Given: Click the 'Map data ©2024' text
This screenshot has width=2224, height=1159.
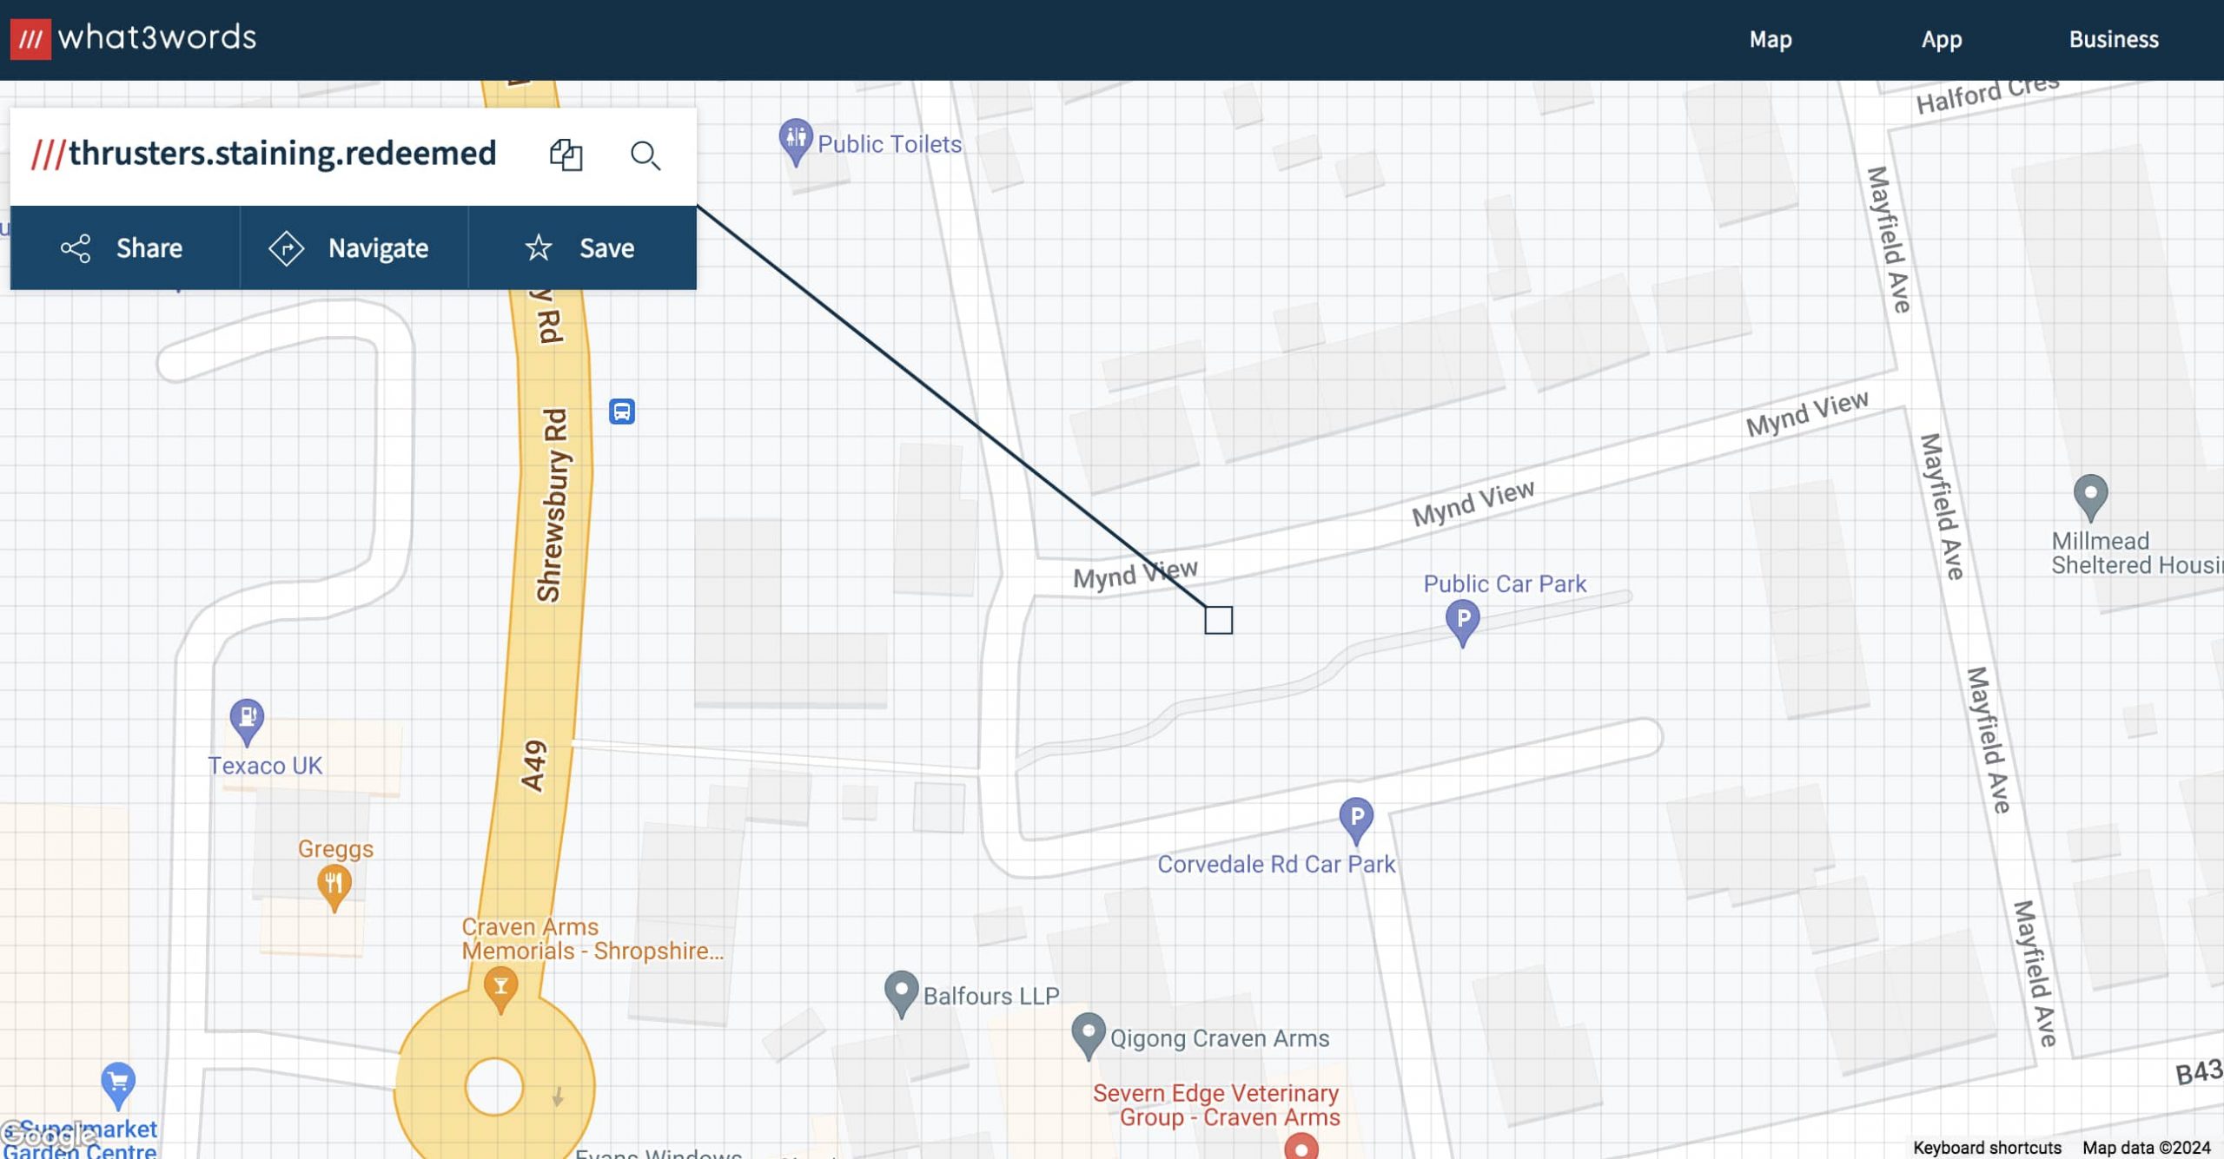Looking at the screenshot, I should pos(2146,1148).
